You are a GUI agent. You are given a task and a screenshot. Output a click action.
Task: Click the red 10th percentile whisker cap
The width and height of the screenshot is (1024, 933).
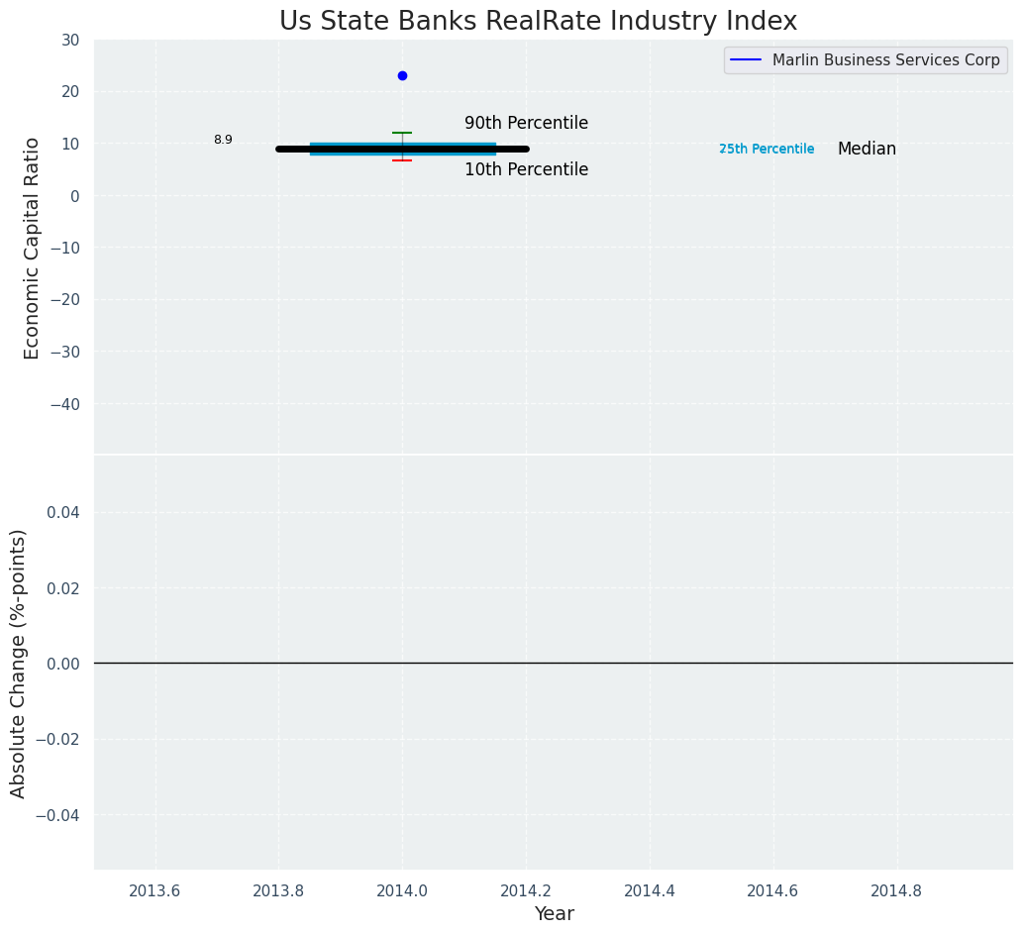pos(402,160)
